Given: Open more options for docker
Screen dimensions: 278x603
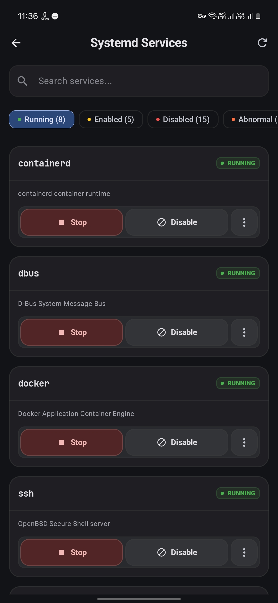Looking at the screenshot, I should click(x=244, y=442).
